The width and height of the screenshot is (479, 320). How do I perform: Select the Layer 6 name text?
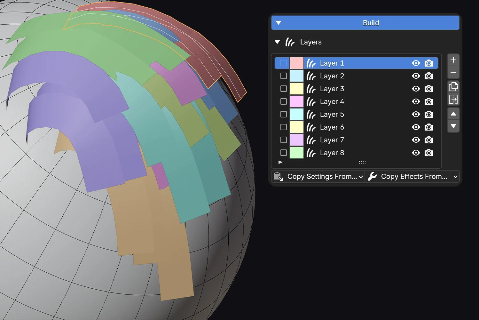(x=332, y=127)
